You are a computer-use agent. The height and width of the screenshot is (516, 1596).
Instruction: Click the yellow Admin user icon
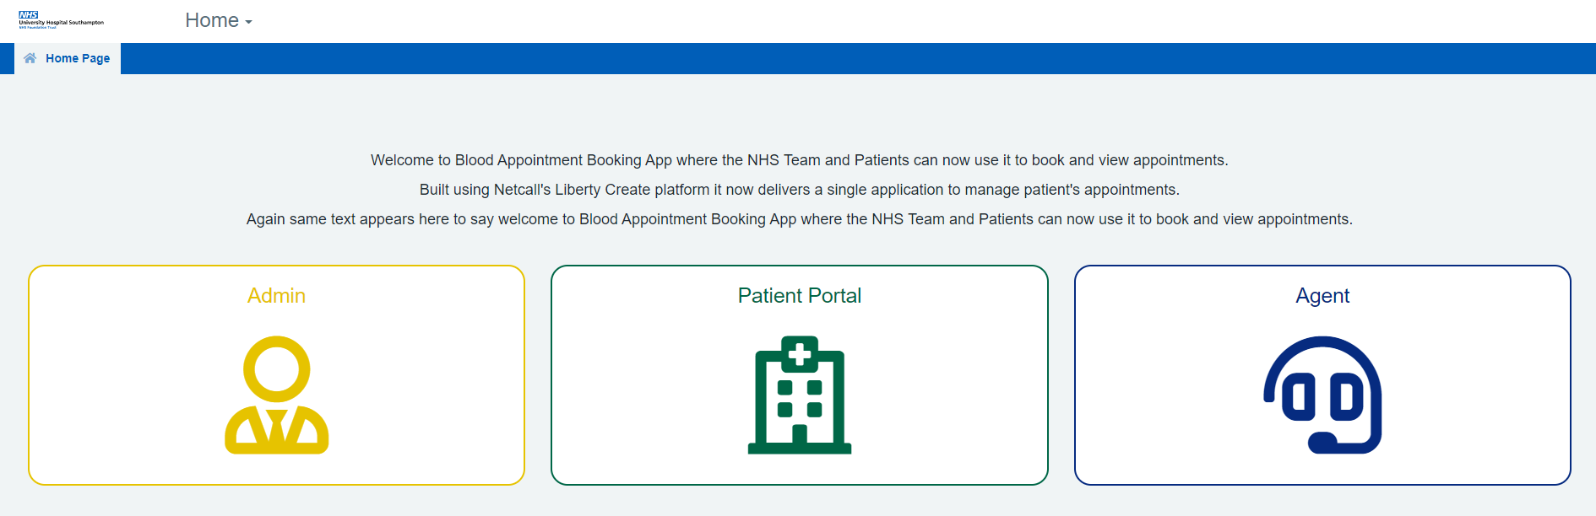[276, 395]
